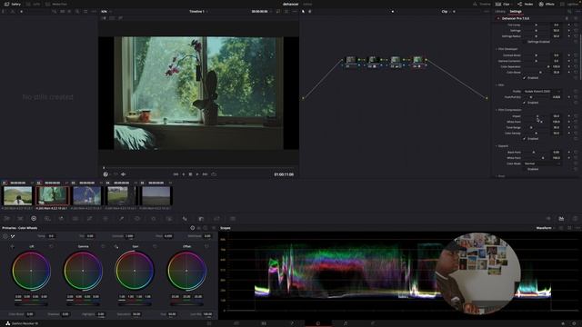Stop viewer playback
582x327 pixels.
tap(190, 174)
